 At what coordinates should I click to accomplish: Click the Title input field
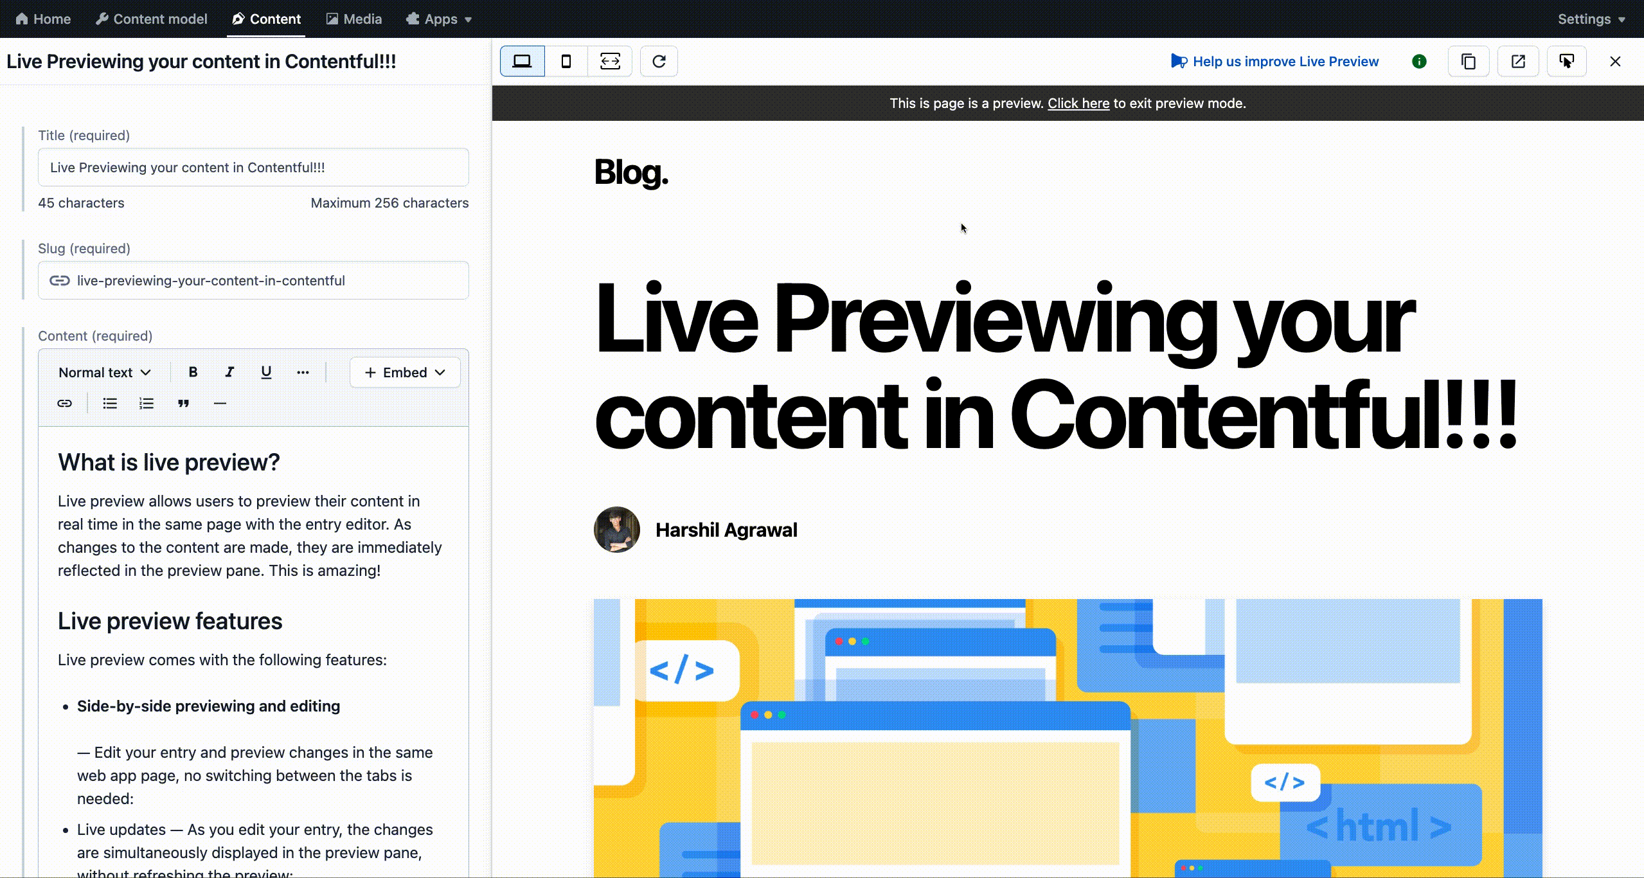pos(253,166)
